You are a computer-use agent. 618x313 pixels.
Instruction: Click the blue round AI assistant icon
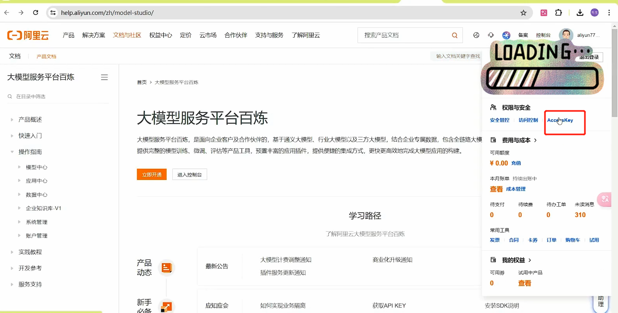[x=506, y=35]
